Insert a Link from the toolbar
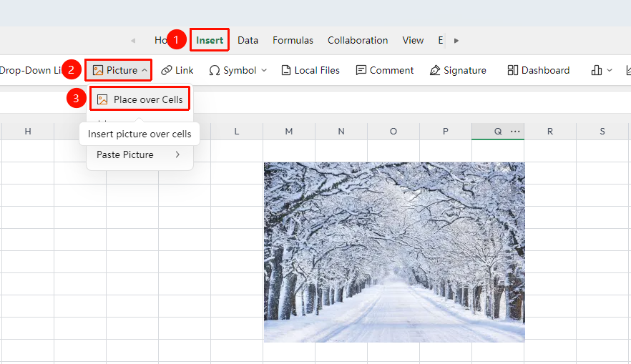 tap(177, 70)
